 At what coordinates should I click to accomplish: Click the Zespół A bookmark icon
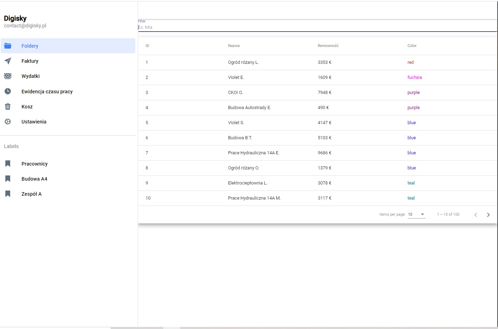click(8, 194)
